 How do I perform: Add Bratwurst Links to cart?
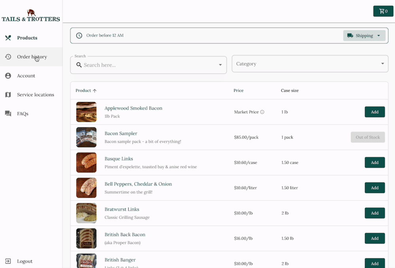pos(374,213)
